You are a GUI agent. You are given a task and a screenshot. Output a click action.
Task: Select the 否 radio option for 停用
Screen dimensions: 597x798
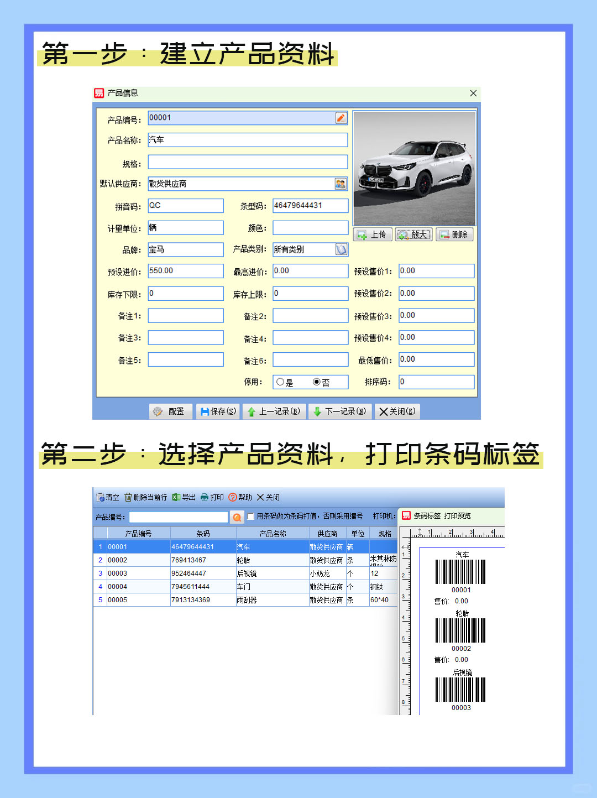(317, 382)
